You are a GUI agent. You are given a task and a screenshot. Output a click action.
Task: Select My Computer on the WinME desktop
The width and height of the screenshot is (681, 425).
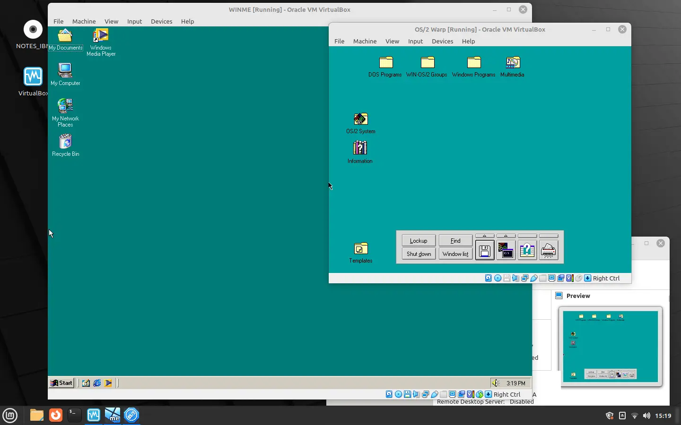[65, 75]
